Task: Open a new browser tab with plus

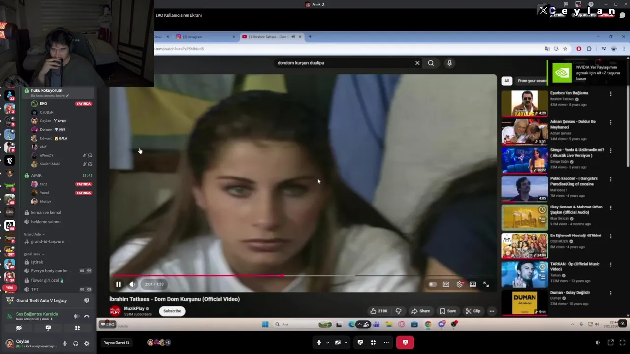Action: click(x=310, y=37)
